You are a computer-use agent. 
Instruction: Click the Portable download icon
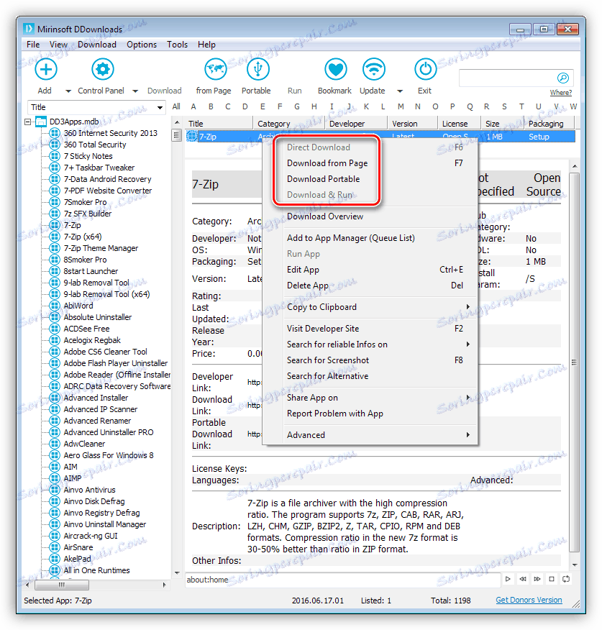click(257, 69)
